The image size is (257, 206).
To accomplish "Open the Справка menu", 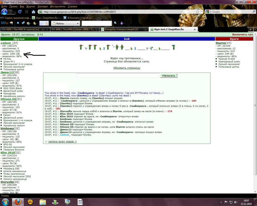I will (72, 6).
